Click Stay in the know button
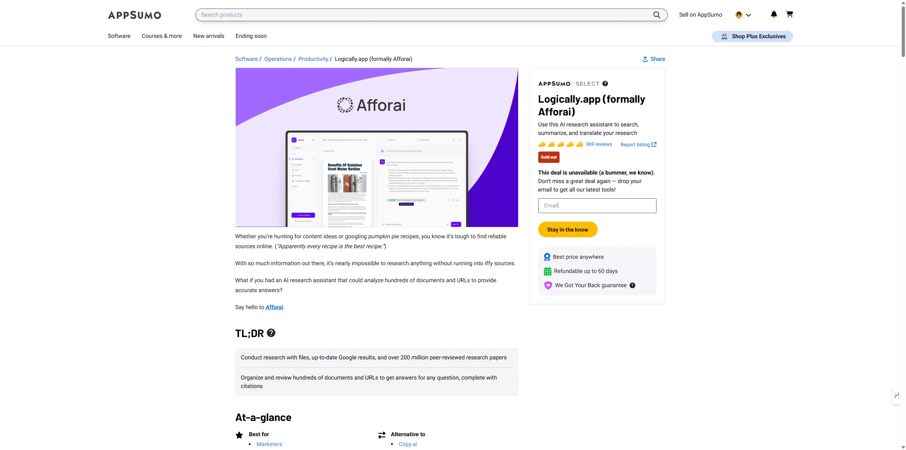The image size is (906, 450). (568, 230)
